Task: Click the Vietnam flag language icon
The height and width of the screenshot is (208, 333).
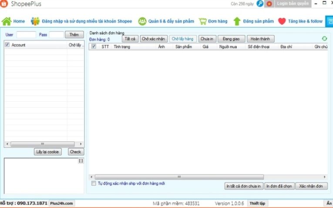Action: coord(269,4)
